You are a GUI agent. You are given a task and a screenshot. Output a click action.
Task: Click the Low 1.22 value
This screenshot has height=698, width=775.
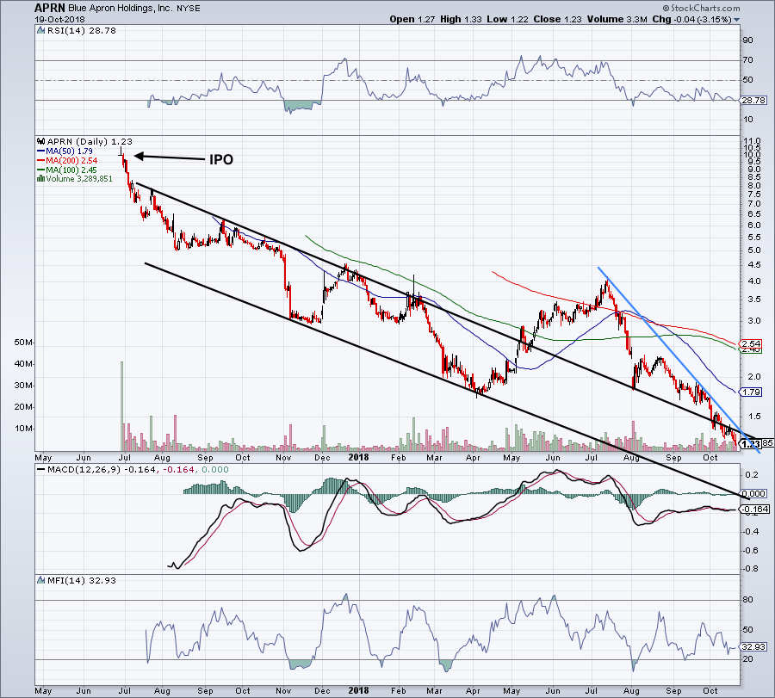click(x=507, y=19)
